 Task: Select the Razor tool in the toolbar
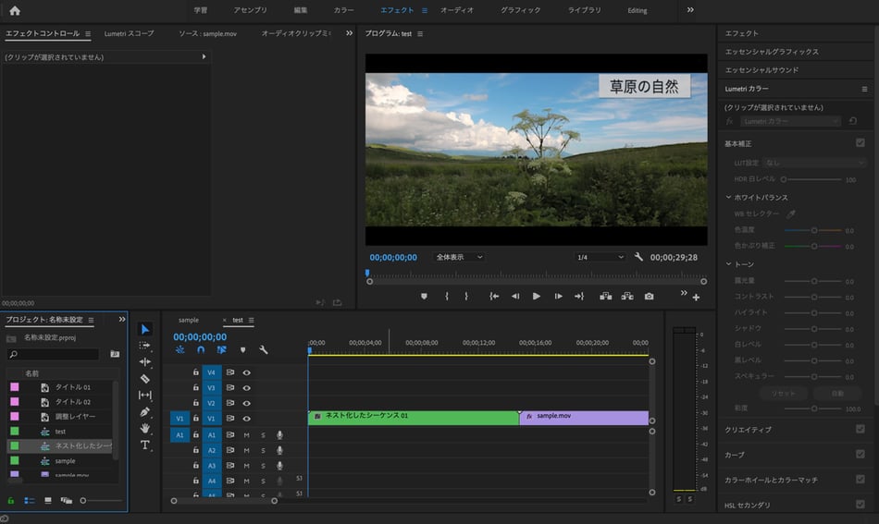(145, 379)
